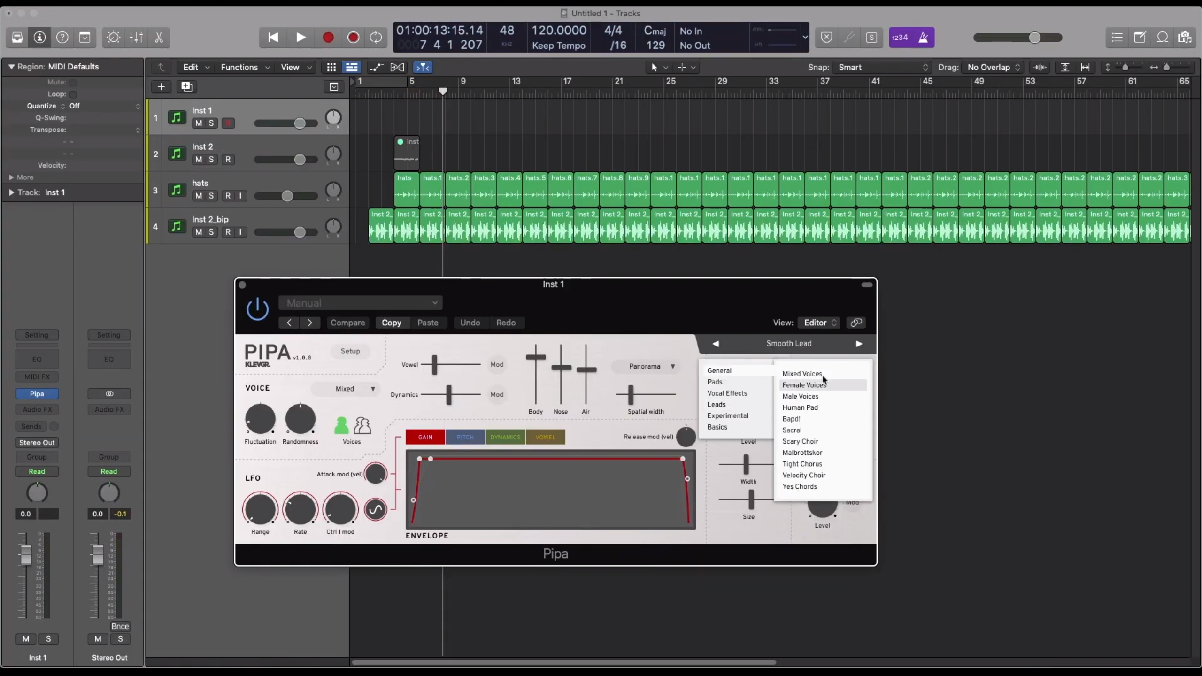Toggle the Region Mute checkbox
This screenshot has width=1202, height=676.
pyautogui.click(x=73, y=82)
